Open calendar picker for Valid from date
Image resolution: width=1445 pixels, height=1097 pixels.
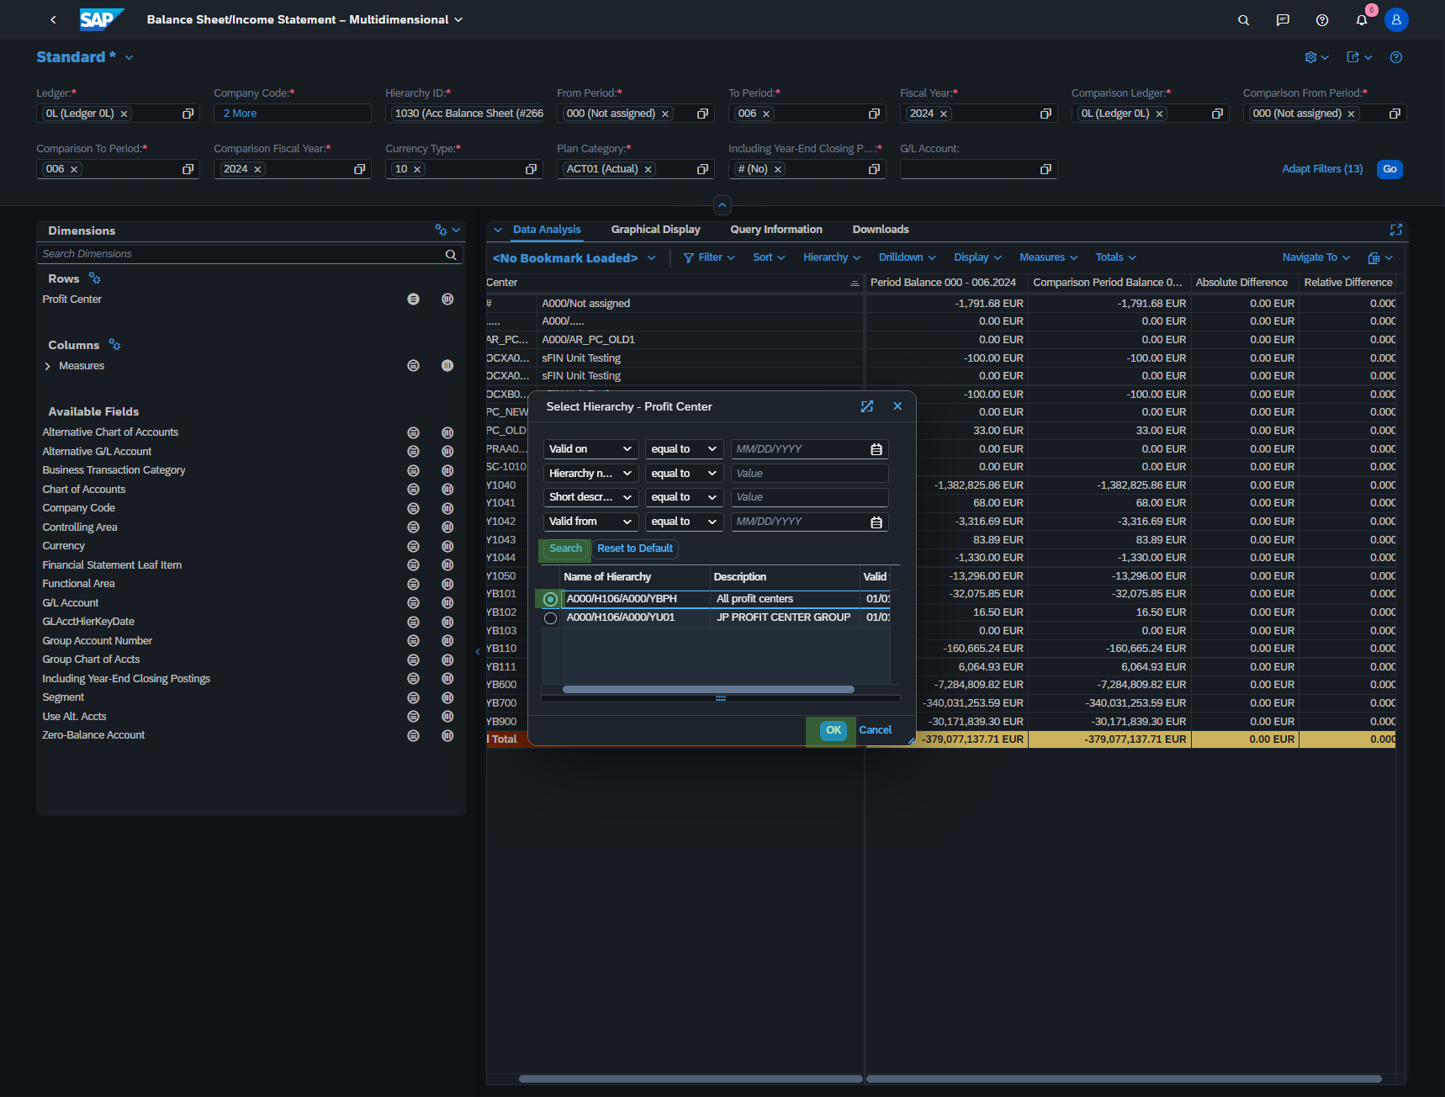[876, 522]
